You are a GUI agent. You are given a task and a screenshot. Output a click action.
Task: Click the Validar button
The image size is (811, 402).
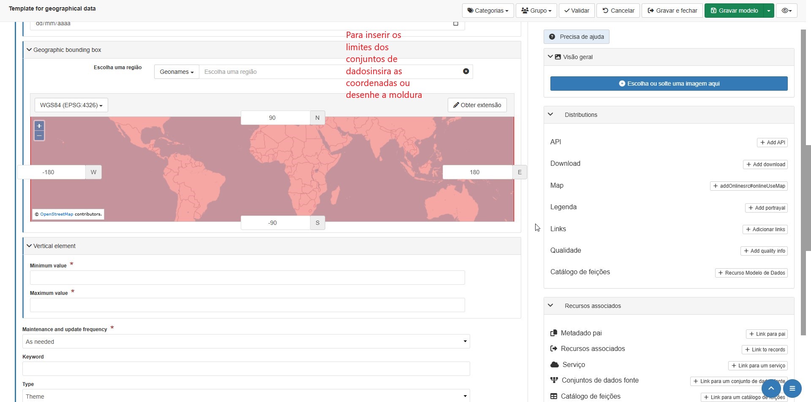pyautogui.click(x=577, y=11)
